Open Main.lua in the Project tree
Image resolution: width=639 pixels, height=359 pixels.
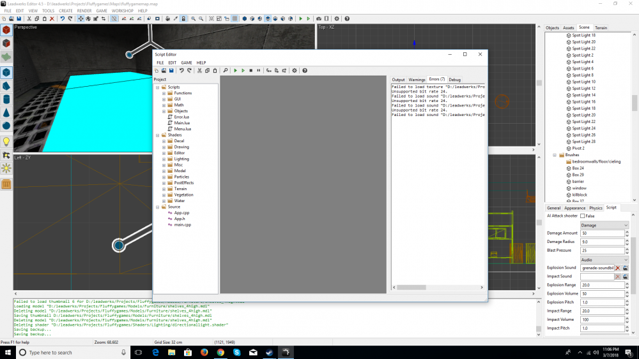coord(182,123)
